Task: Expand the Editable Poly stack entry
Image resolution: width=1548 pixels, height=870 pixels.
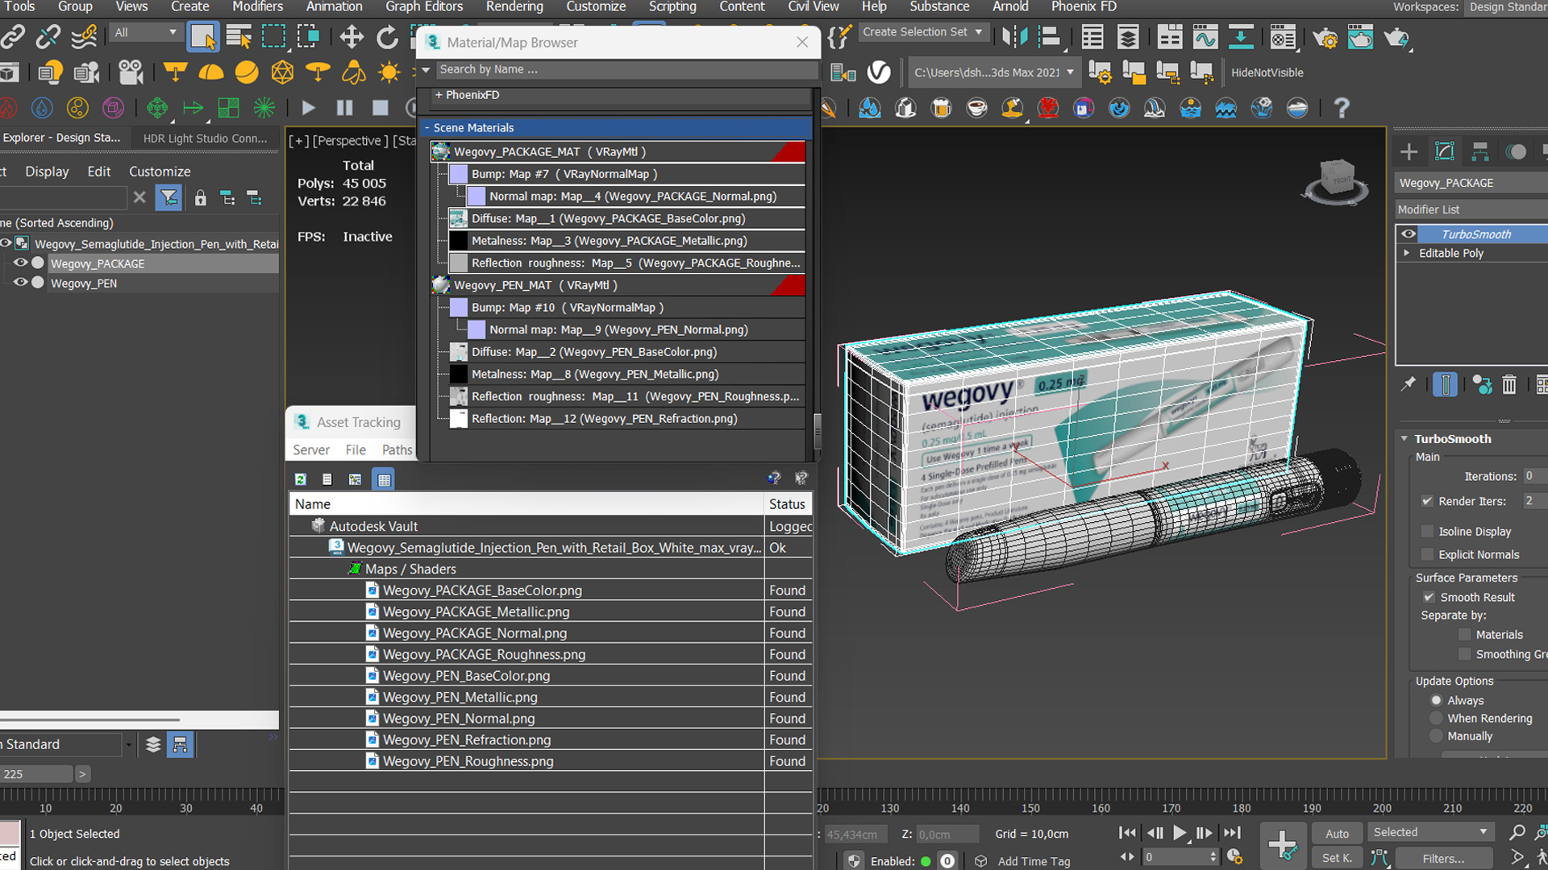Action: pos(1407,253)
